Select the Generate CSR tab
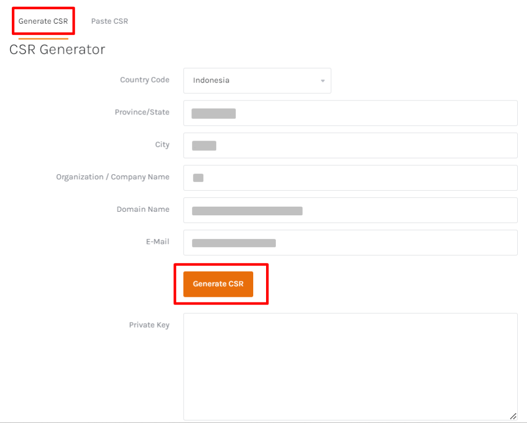 click(43, 21)
